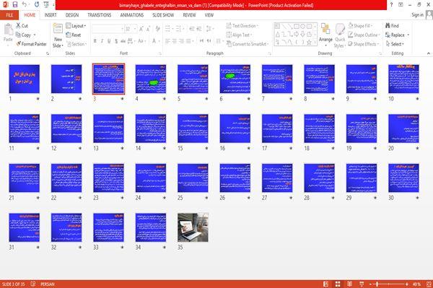This screenshot has height=288, width=433.
Task: Open the Layout dropdown
Action: (76, 26)
